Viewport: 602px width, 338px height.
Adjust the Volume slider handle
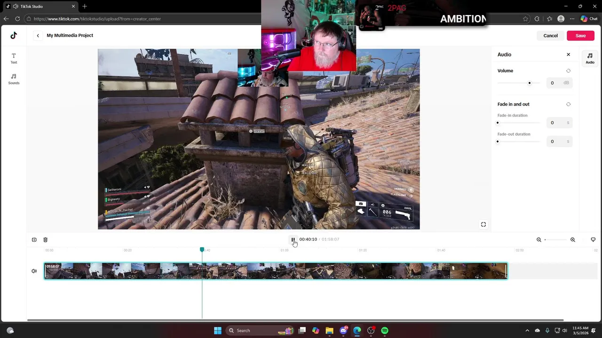coord(529,83)
